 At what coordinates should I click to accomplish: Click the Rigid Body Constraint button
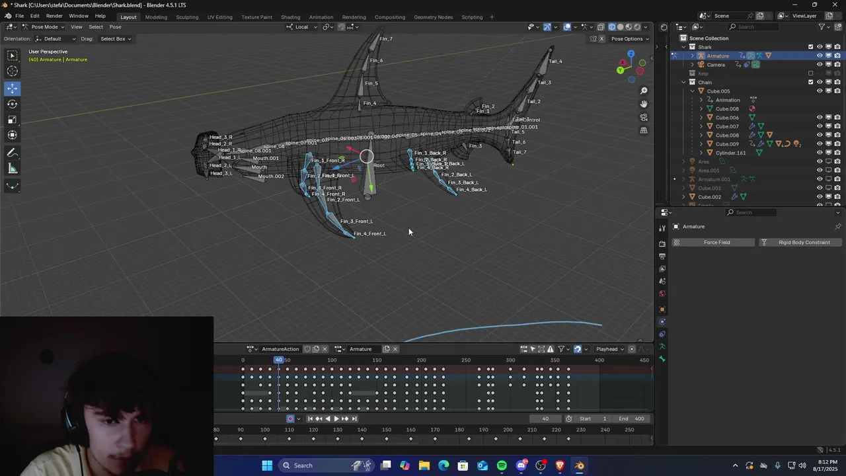(800, 243)
